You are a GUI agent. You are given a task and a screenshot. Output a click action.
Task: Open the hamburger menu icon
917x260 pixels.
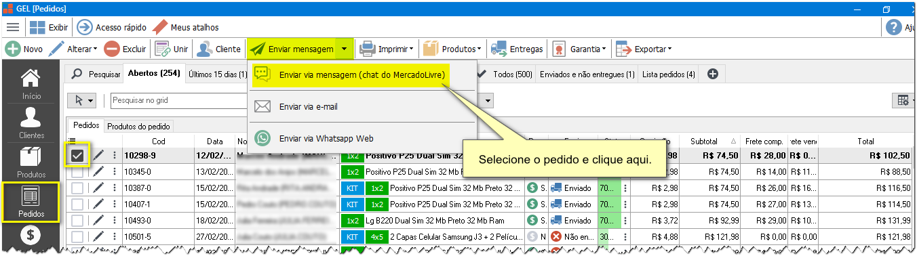pos(13,27)
